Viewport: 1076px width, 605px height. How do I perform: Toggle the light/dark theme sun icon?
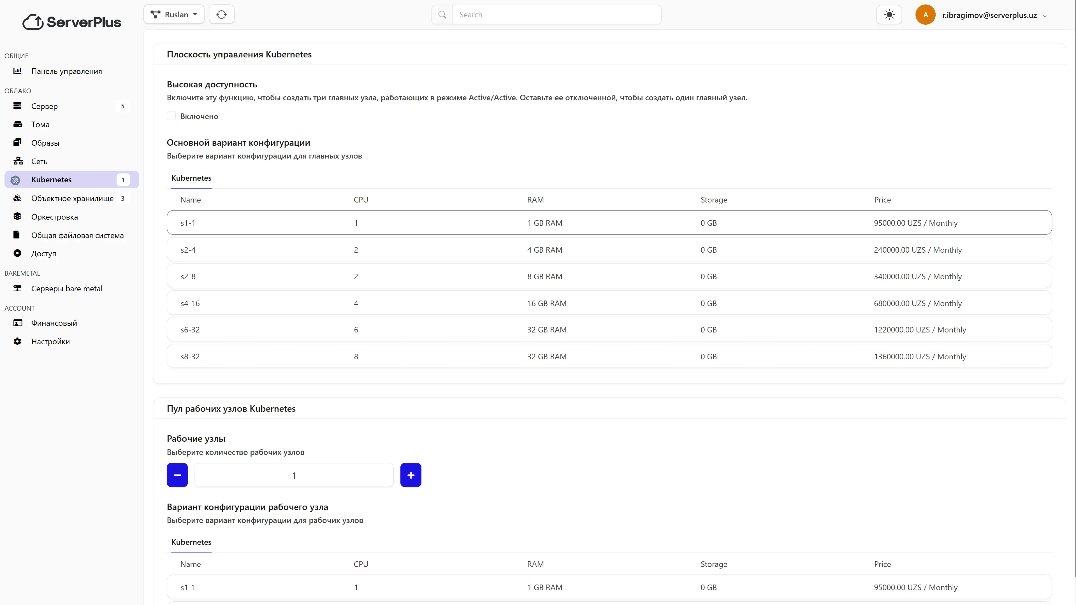[889, 15]
